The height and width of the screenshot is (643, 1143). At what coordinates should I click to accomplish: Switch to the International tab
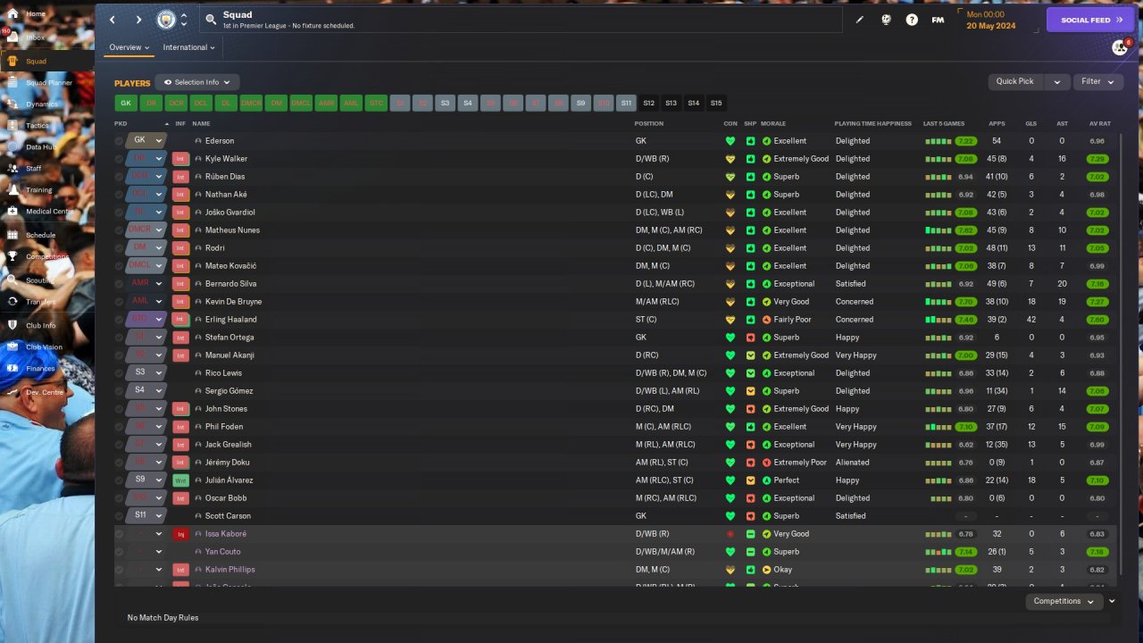click(x=189, y=47)
